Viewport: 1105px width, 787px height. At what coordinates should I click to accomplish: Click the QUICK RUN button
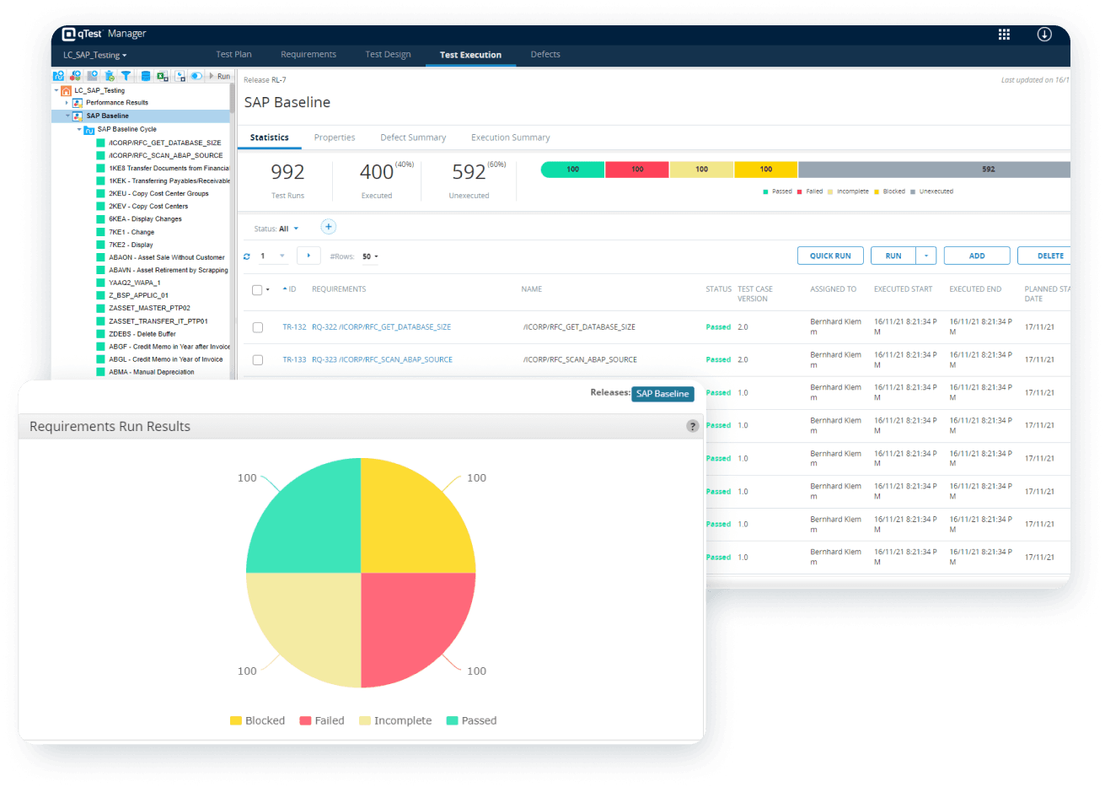830,256
